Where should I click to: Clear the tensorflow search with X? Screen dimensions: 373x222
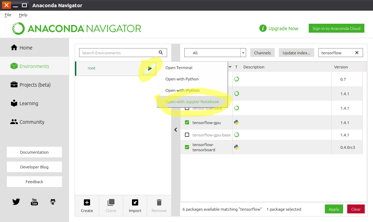point(357,53)
